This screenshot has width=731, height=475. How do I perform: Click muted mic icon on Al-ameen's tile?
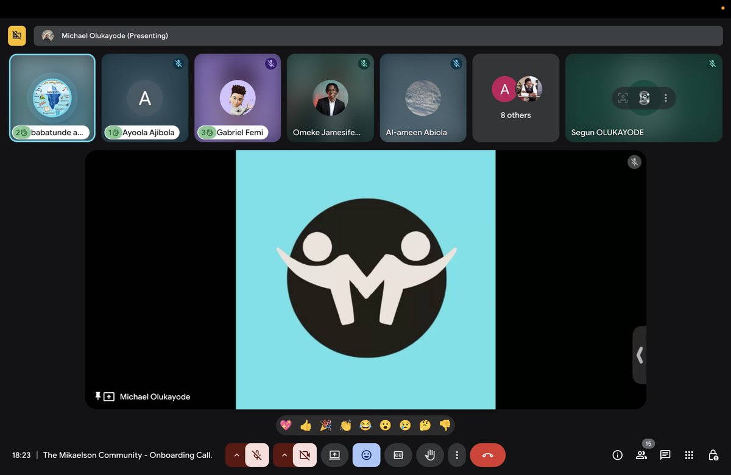tap(456, 63)
